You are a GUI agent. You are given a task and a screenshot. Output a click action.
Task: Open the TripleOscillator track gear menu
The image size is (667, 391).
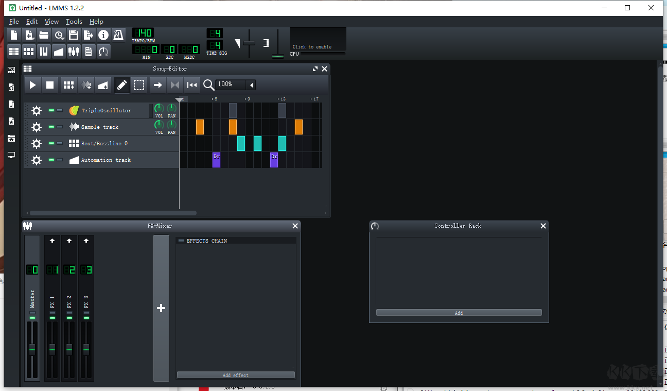(36, 110)
